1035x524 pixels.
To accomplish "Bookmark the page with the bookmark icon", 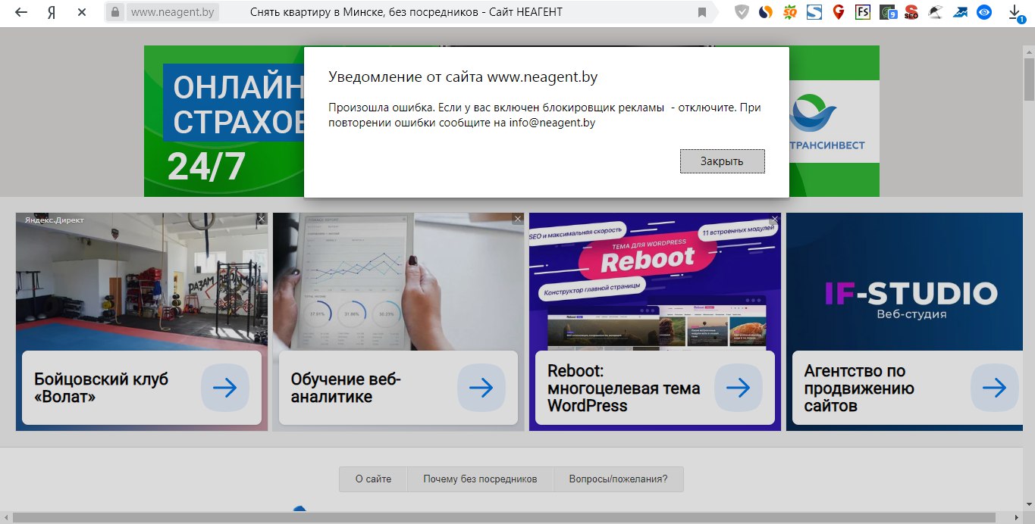I will point(702,13).
